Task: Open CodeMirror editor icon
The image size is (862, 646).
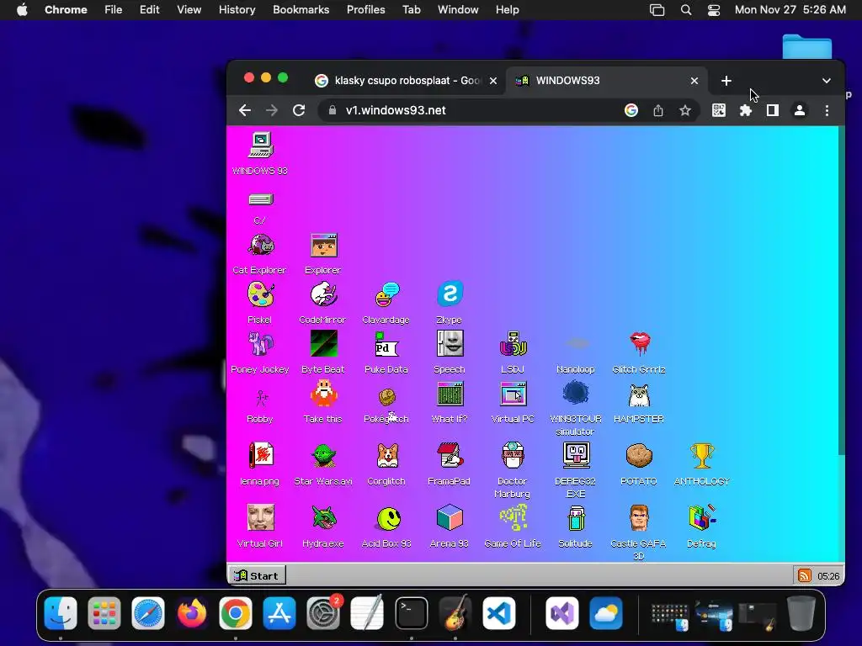Action: (x=323, y=294)
